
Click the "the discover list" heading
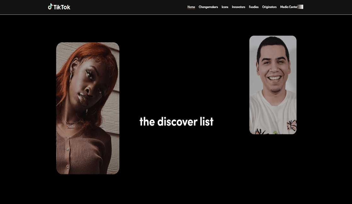coord(176,121)
